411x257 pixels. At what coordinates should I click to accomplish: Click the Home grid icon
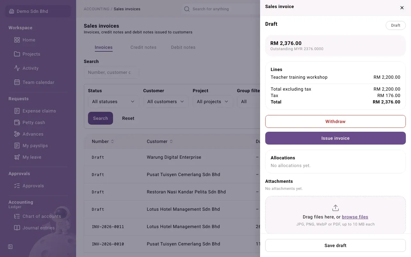17,40
